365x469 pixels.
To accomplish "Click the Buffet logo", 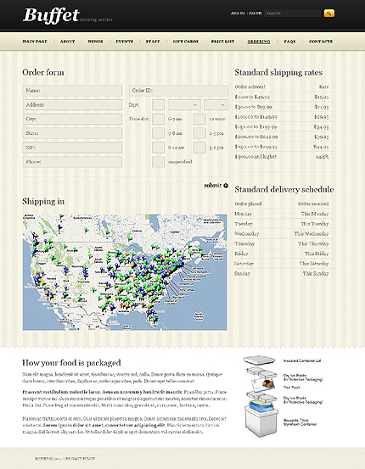I will pos(51,15).
